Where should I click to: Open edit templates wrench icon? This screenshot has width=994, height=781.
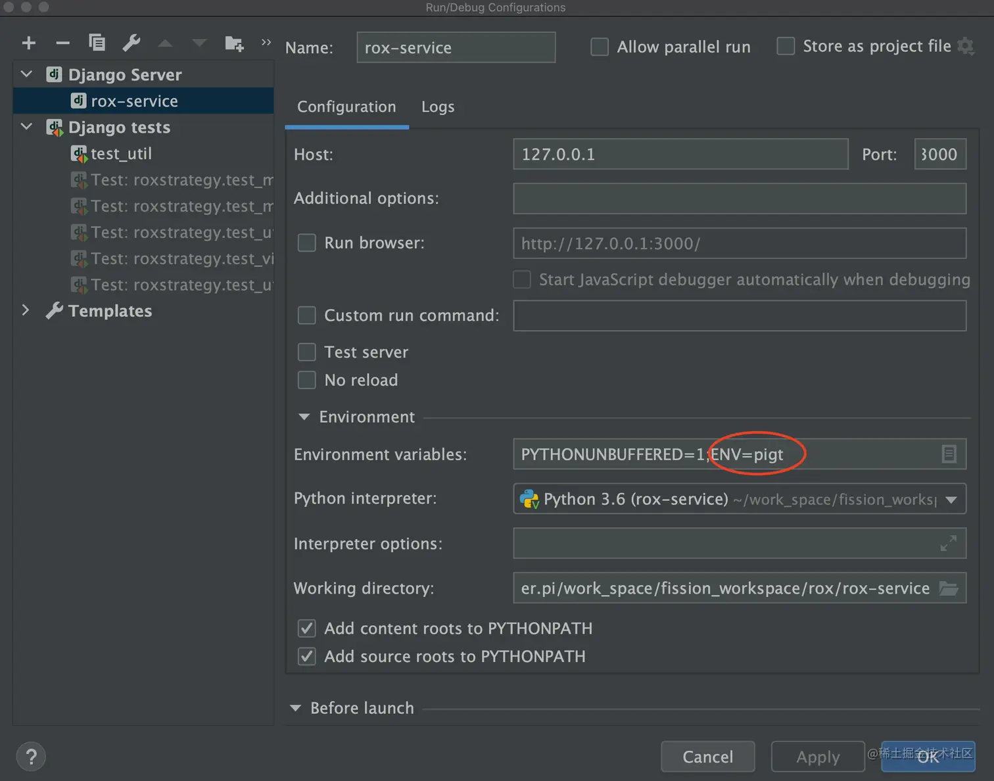point(131,43)
